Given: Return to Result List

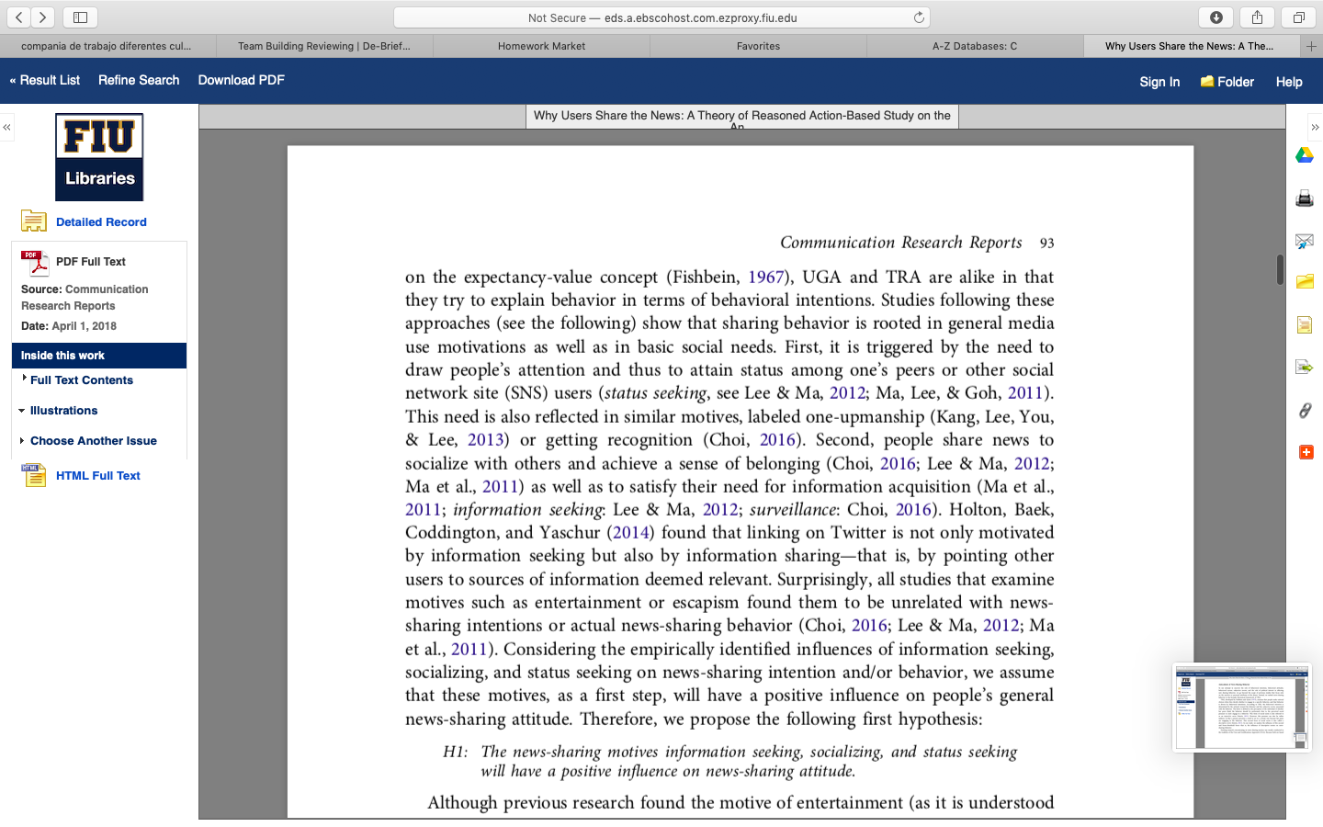Looking at the screenshot, I should [45, 80].
